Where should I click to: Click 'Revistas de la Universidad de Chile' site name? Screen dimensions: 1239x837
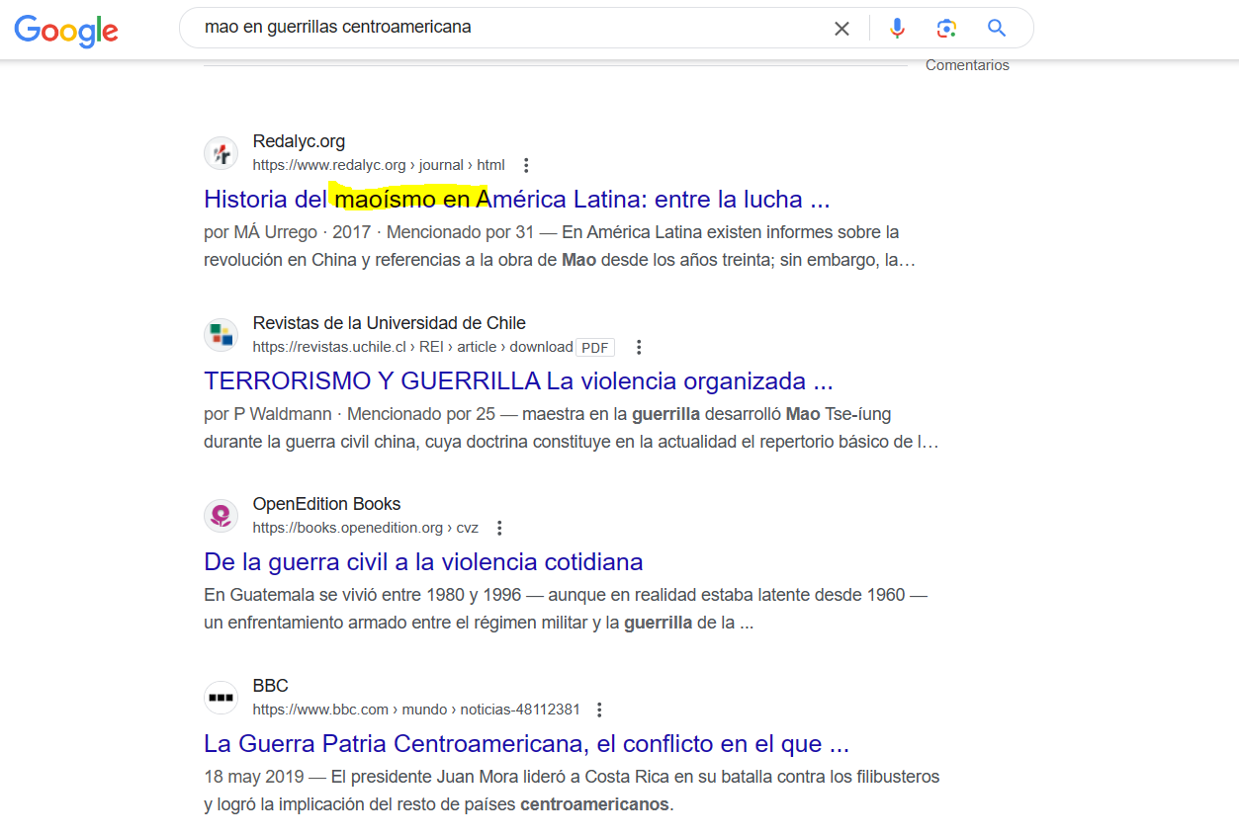coord(389,323)
